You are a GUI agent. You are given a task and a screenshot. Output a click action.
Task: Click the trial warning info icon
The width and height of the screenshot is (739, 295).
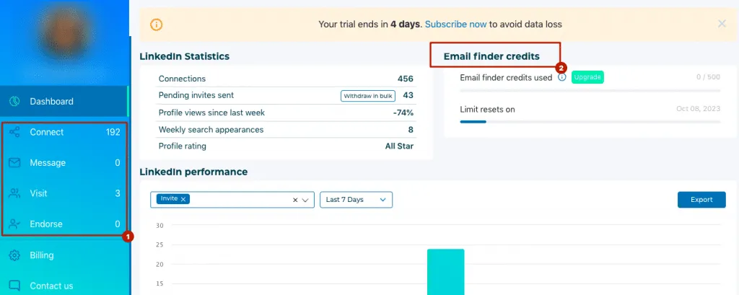click(x=157, y=24)
